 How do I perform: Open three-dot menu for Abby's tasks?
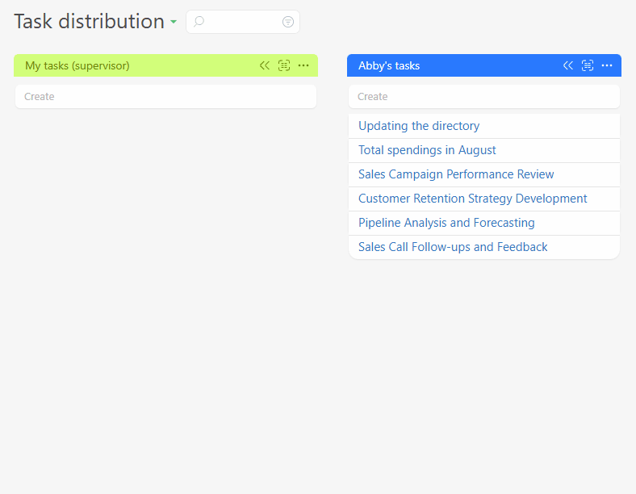607,65
